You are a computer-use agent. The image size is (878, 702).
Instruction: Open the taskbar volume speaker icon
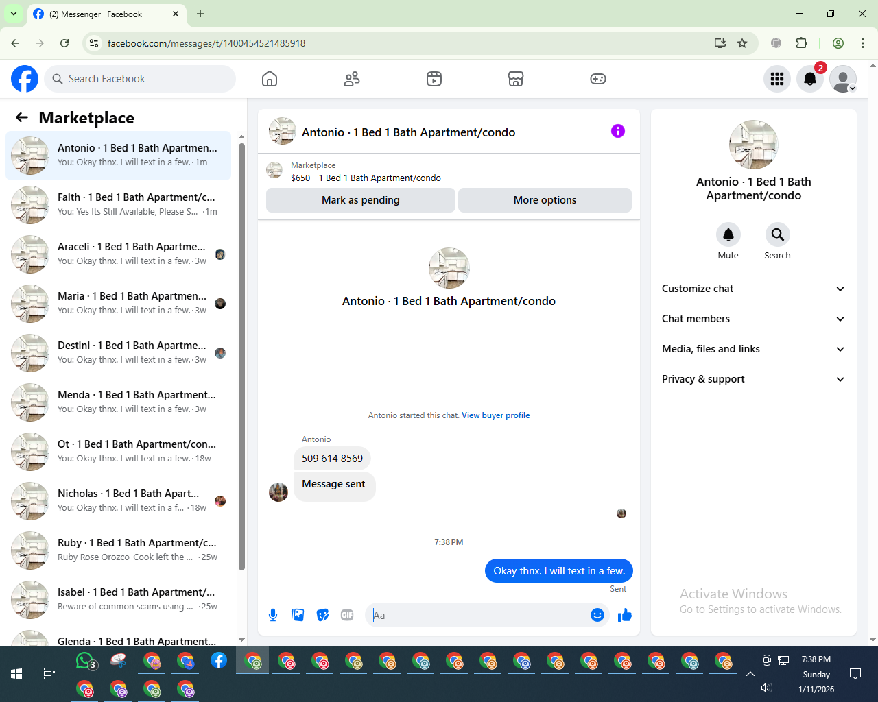(x=767, y=688)
